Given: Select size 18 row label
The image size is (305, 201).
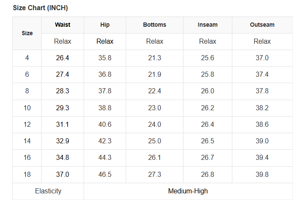Looking at the screenshot, I should [27, 174].
